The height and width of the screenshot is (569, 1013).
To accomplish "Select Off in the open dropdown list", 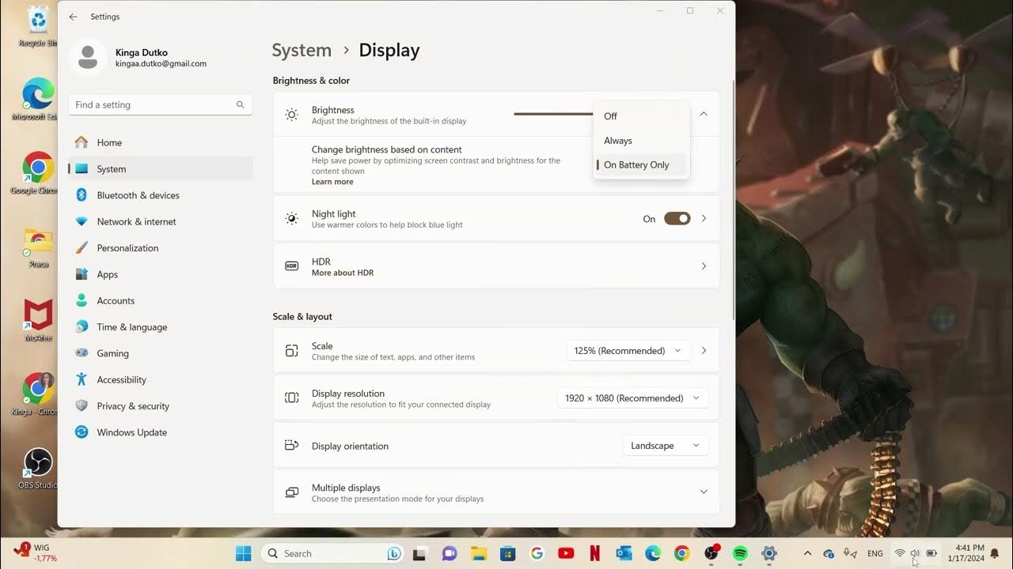I will point(610,116).
